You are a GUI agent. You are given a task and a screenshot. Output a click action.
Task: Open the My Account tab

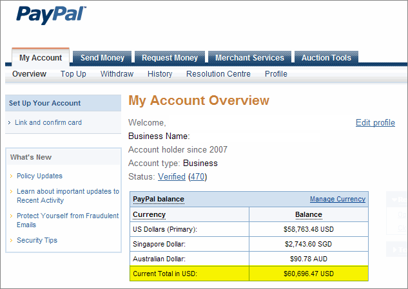tap(41, 57)
